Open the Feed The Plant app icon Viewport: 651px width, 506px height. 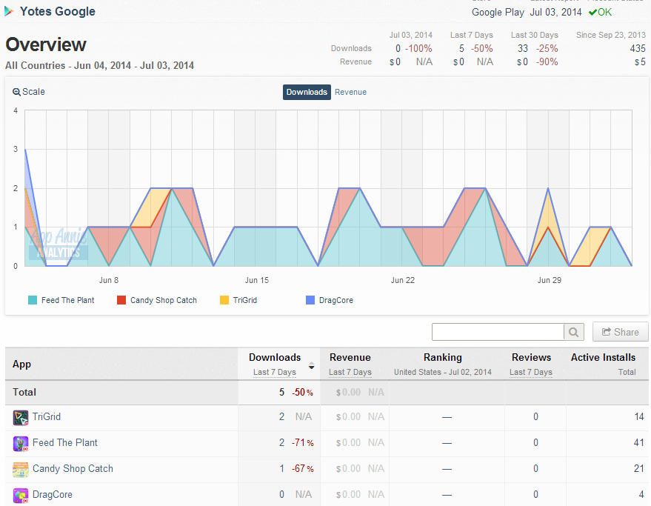(x=20, y=444)
